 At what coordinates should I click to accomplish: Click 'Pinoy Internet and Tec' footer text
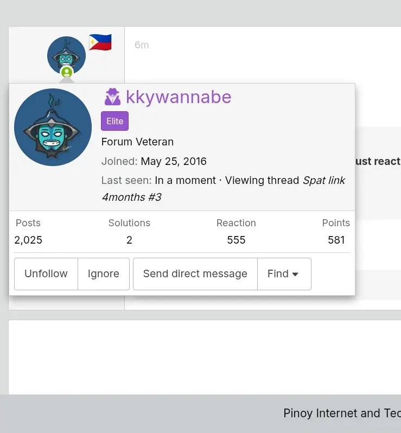click(342, 413)
